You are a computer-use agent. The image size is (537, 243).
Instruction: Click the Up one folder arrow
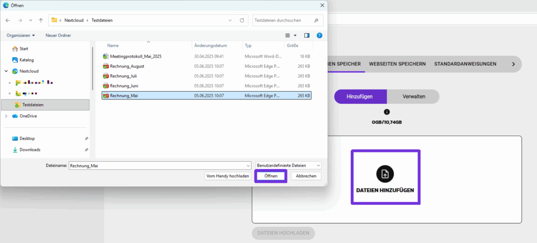[41, 20]
